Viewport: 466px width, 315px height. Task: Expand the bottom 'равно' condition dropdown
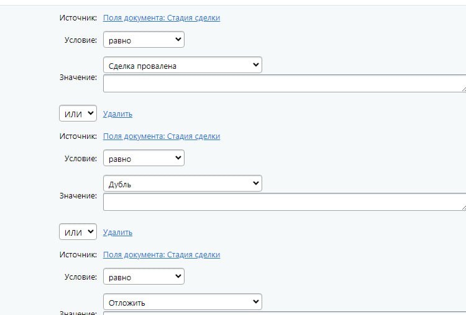(x=144, y=277)
